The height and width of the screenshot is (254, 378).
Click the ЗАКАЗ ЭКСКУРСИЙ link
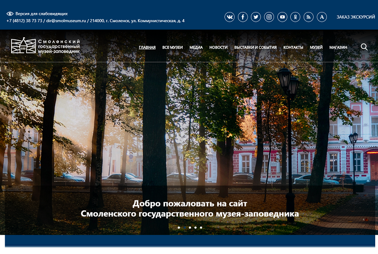[x=355, y=17]
